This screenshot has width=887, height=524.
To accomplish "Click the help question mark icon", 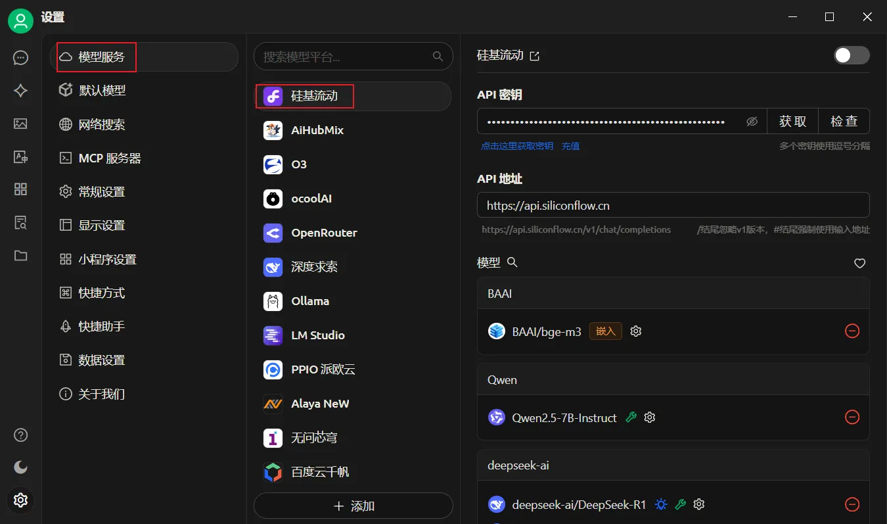I will click(x=20, y=435).
